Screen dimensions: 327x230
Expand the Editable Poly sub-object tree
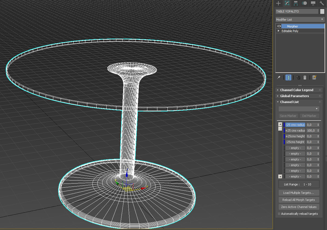coord(278,31)
